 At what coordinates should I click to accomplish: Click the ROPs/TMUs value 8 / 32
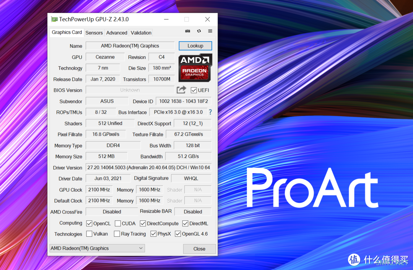101,112
